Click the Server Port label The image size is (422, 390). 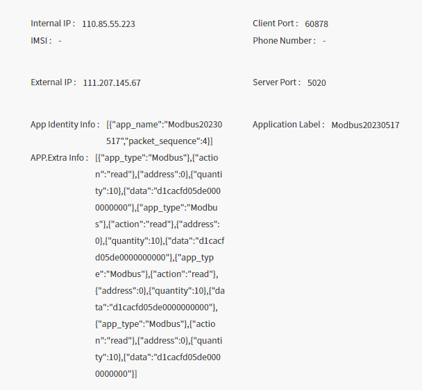click(x=276, y=82)
